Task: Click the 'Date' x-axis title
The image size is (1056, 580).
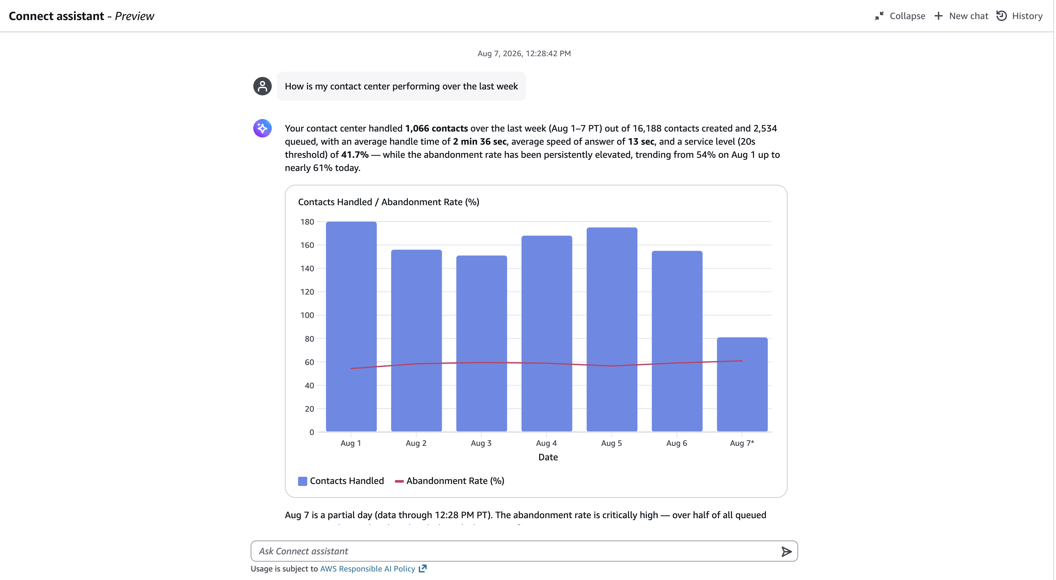Action: (x=548, y=457)
